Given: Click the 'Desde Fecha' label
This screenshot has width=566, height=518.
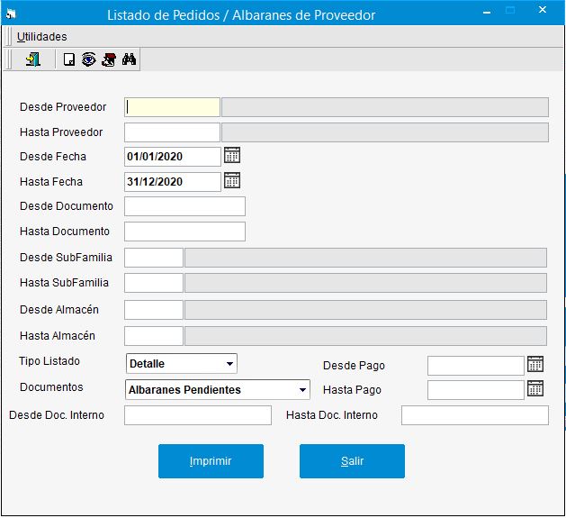Looking at the screenshot, I should (x=53, y=157).
